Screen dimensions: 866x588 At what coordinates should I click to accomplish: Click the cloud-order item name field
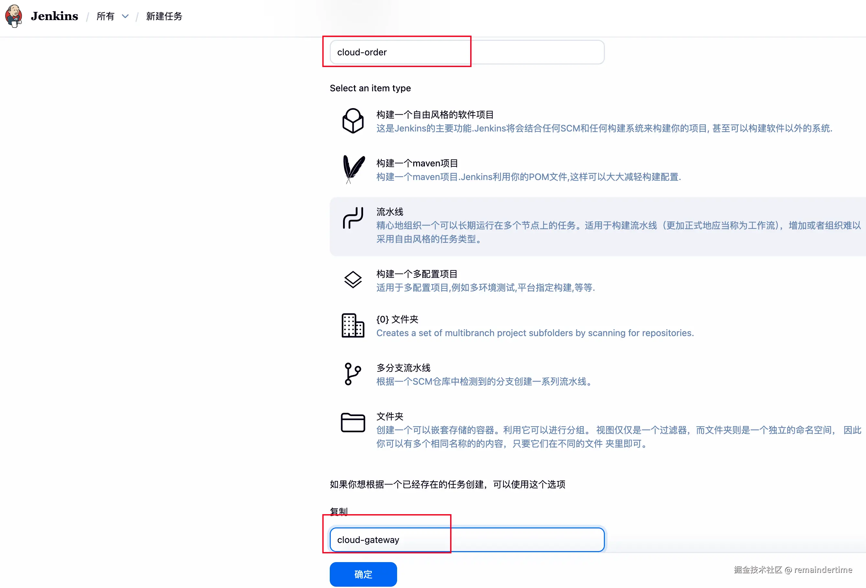point(467,52)
